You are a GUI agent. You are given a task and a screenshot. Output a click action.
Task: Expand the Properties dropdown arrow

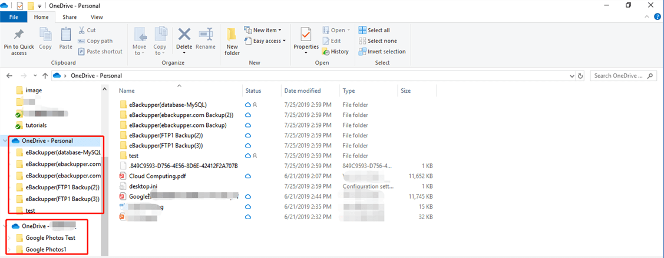click(306, 53)
